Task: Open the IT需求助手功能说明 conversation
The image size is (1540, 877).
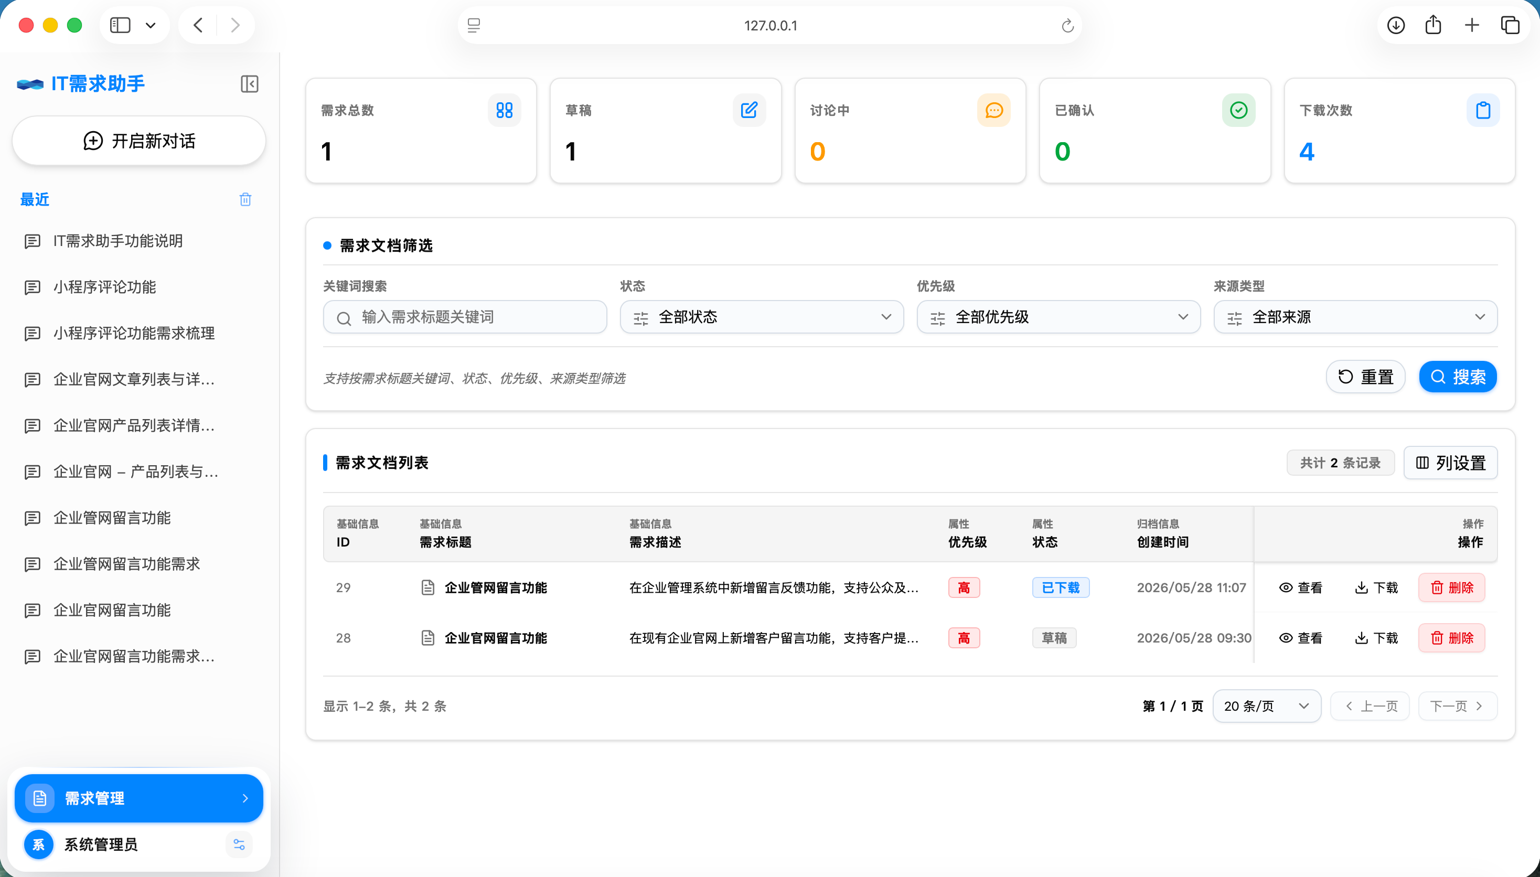Action: tap(138, 241)
